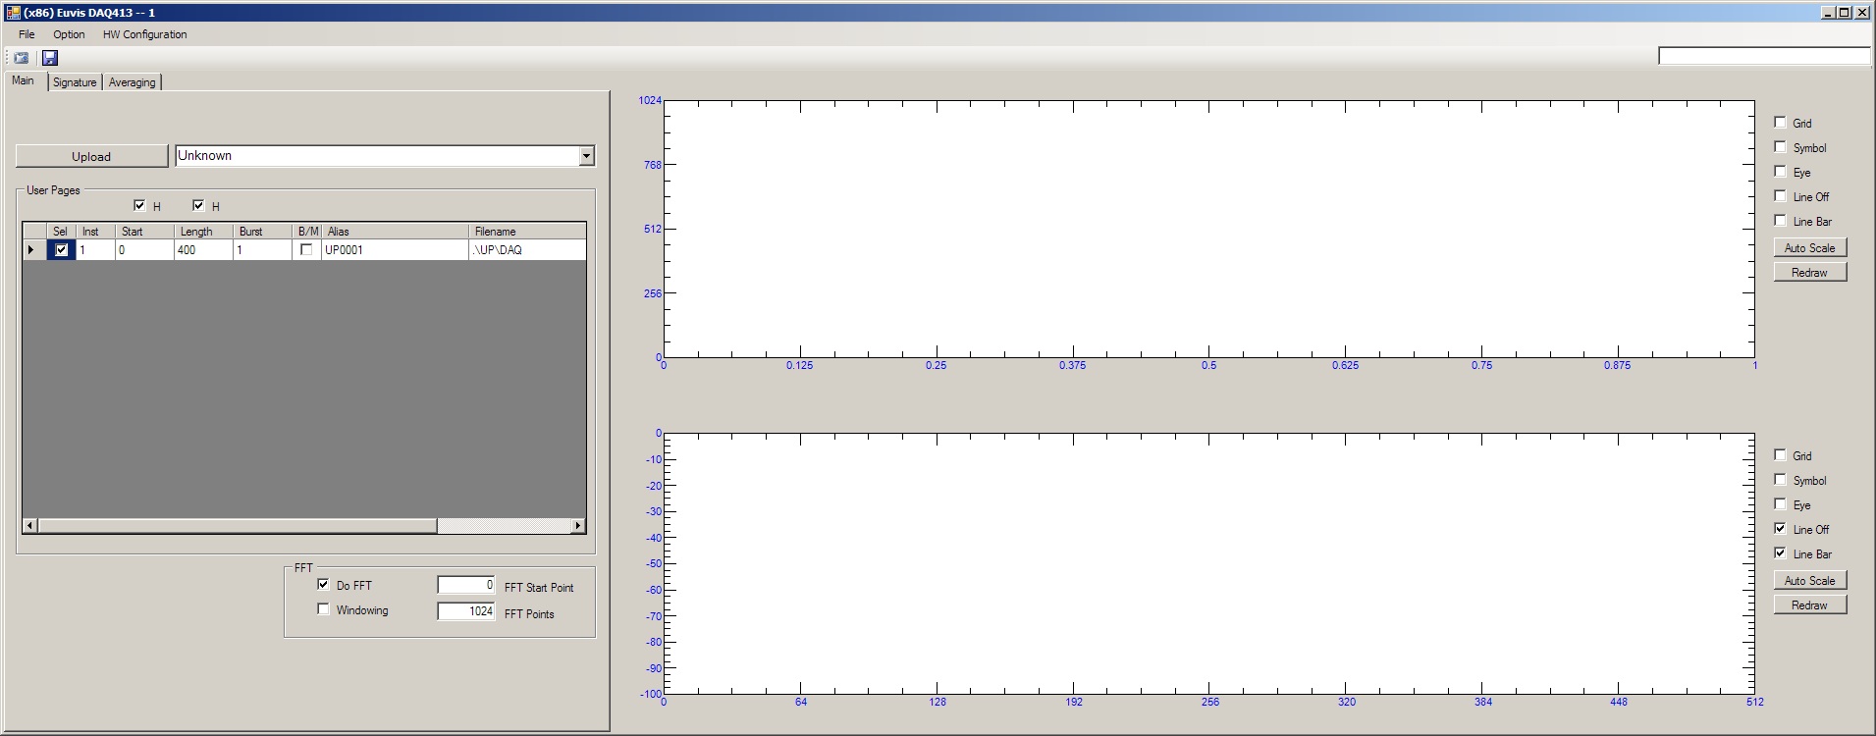The height and width of the screenshot is (736, 1876).
Task: Click the Filename cell .\UP\DAQ
Action: coord(527,250)
